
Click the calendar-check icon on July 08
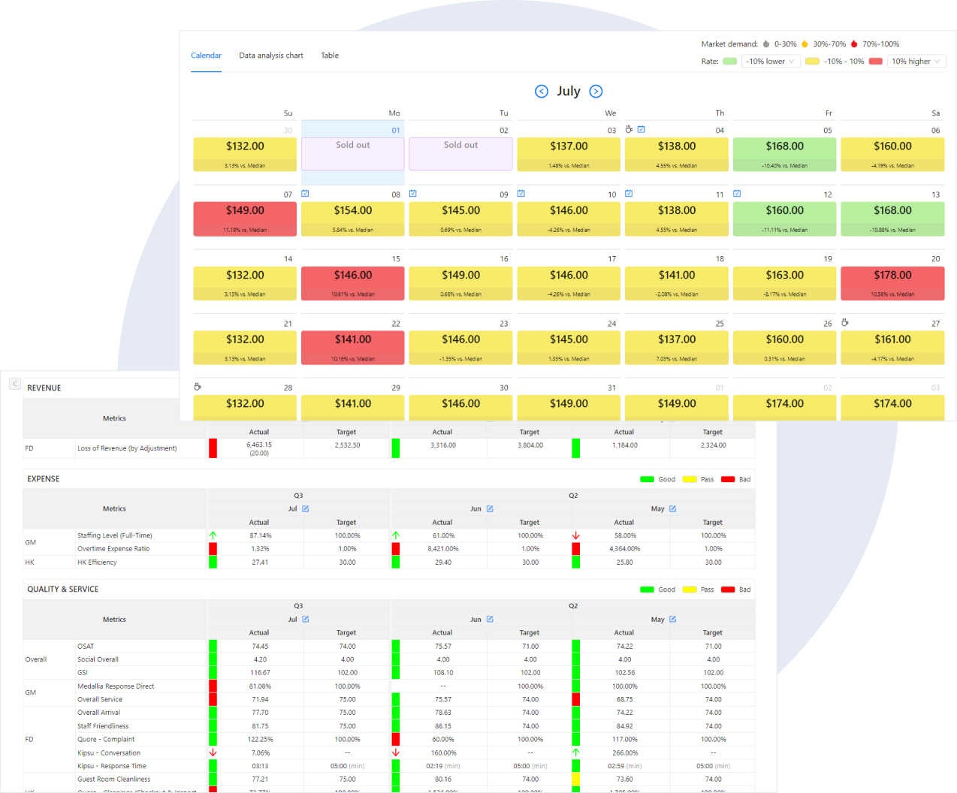pyautogui.click(x=305, y=194)
